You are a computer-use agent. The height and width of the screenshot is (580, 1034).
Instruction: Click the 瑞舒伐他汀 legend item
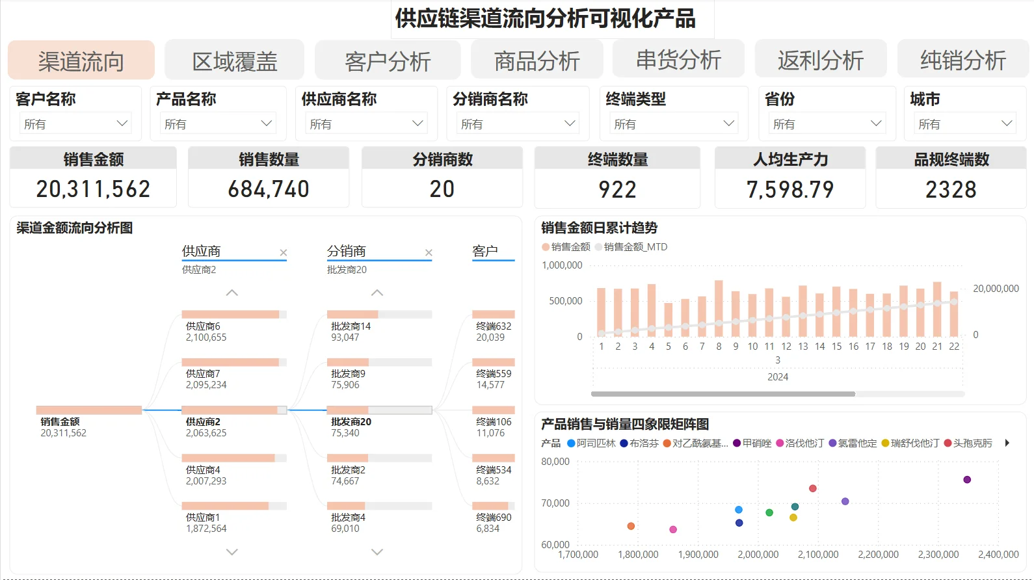[x=910, y=443]
